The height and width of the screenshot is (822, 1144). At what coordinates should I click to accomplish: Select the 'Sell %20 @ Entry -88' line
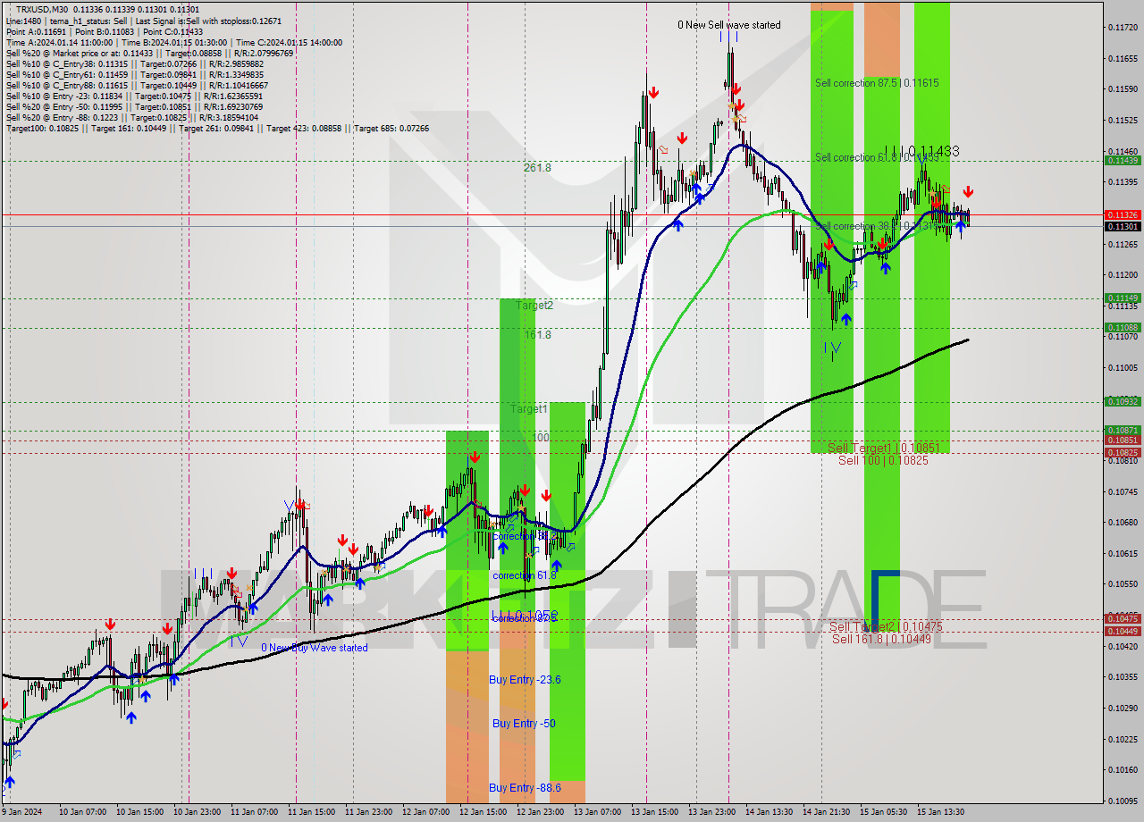point(131,117)
